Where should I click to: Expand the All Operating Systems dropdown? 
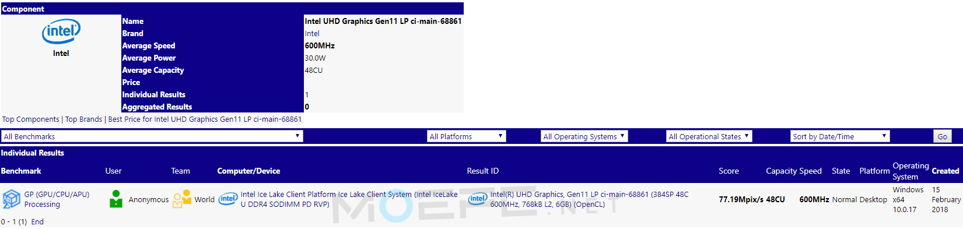pos(584,136)
